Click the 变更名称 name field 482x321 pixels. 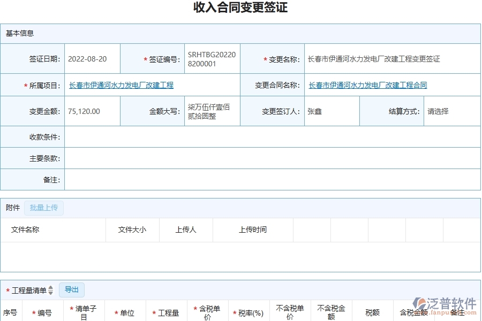pos(390,59)
